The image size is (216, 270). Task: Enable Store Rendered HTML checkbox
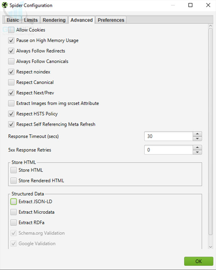[14, 180]
